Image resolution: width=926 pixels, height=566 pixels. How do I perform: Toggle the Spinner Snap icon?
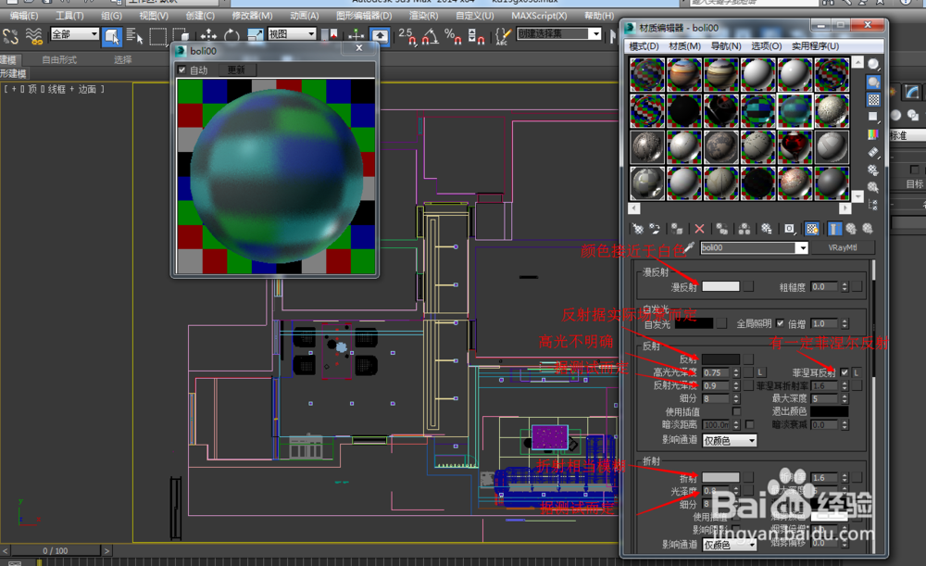[476, 36]
